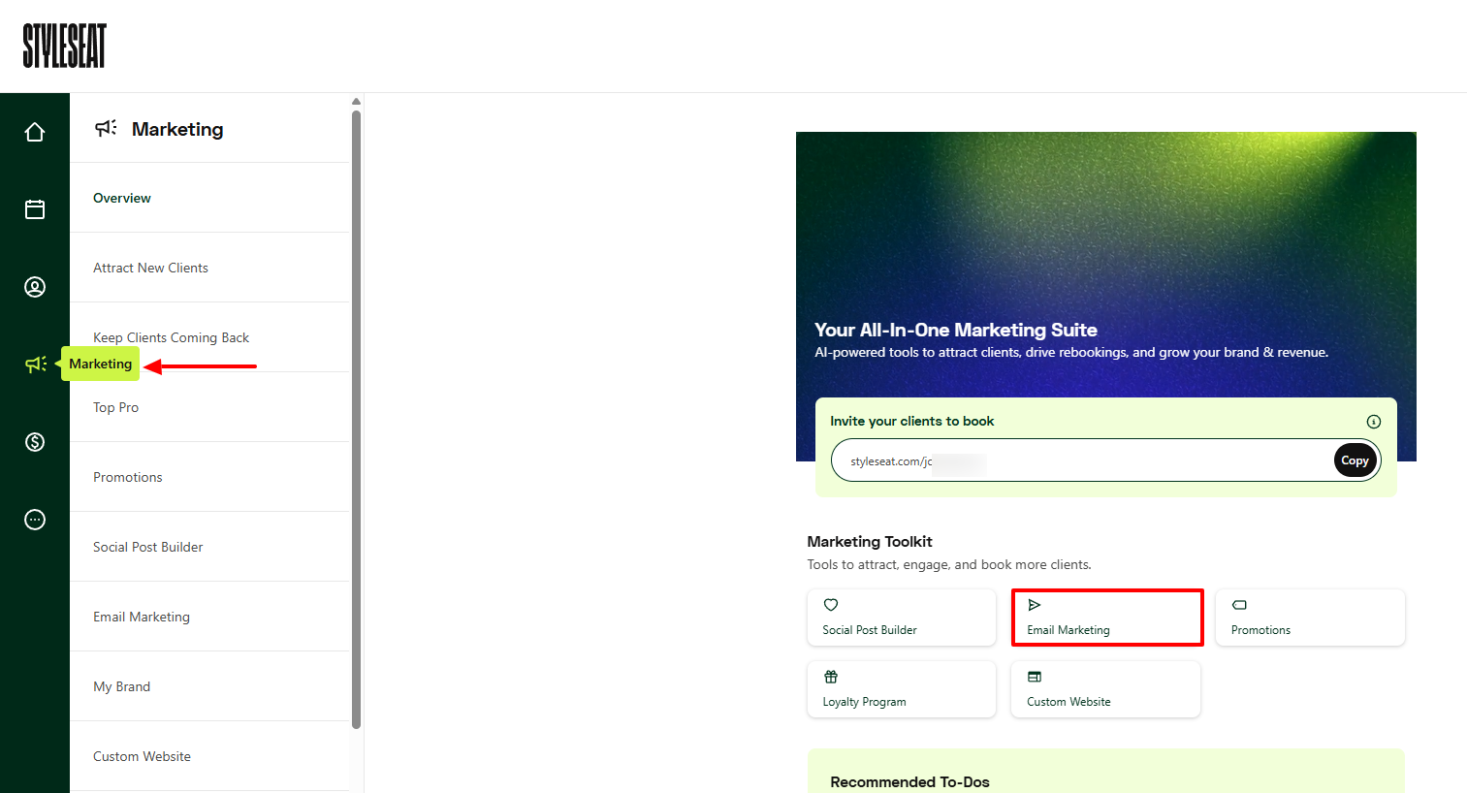Viewport: 1467px width, 793px height.
Task: Select the Clients icon in the sidebar
Action: coord(35,286)
